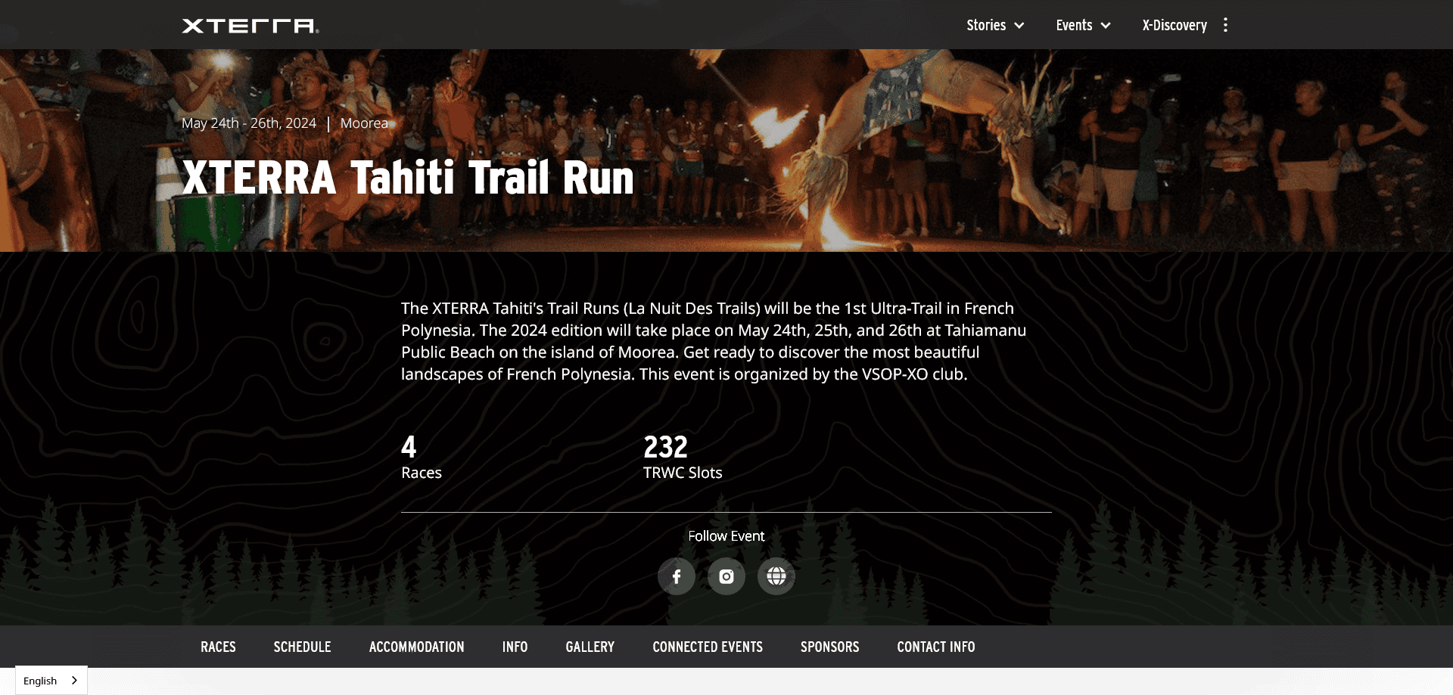Open the X-Discovery menu item
The width and height of the screenshot is (1453, 695).
coord(1175,25)
